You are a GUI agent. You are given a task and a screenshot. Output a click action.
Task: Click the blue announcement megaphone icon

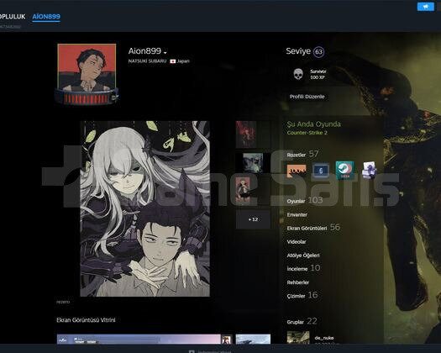click(426, 7)
